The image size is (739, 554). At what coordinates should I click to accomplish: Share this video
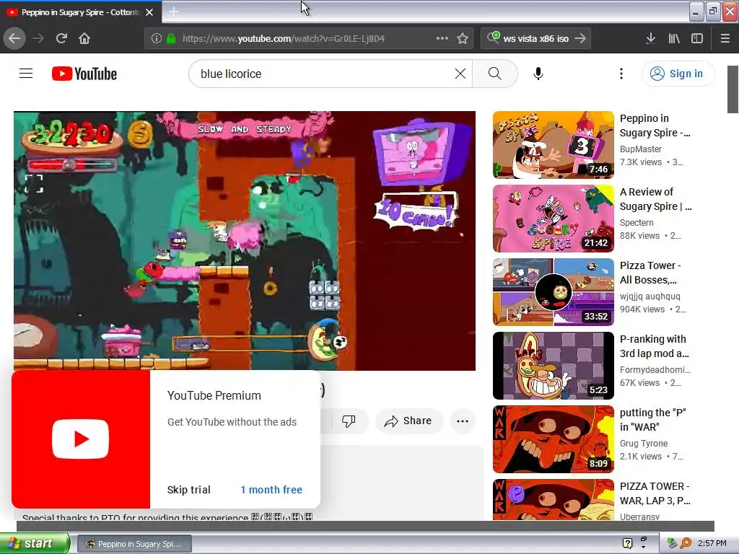[x=408, y=421]
